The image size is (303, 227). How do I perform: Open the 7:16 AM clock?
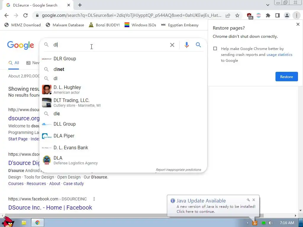(287, 223)
